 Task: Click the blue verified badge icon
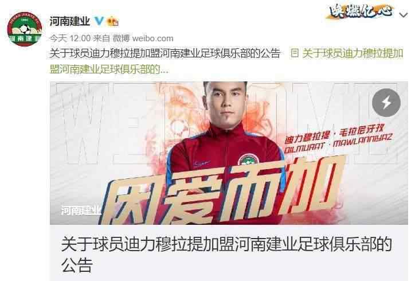tap(99, 21)
